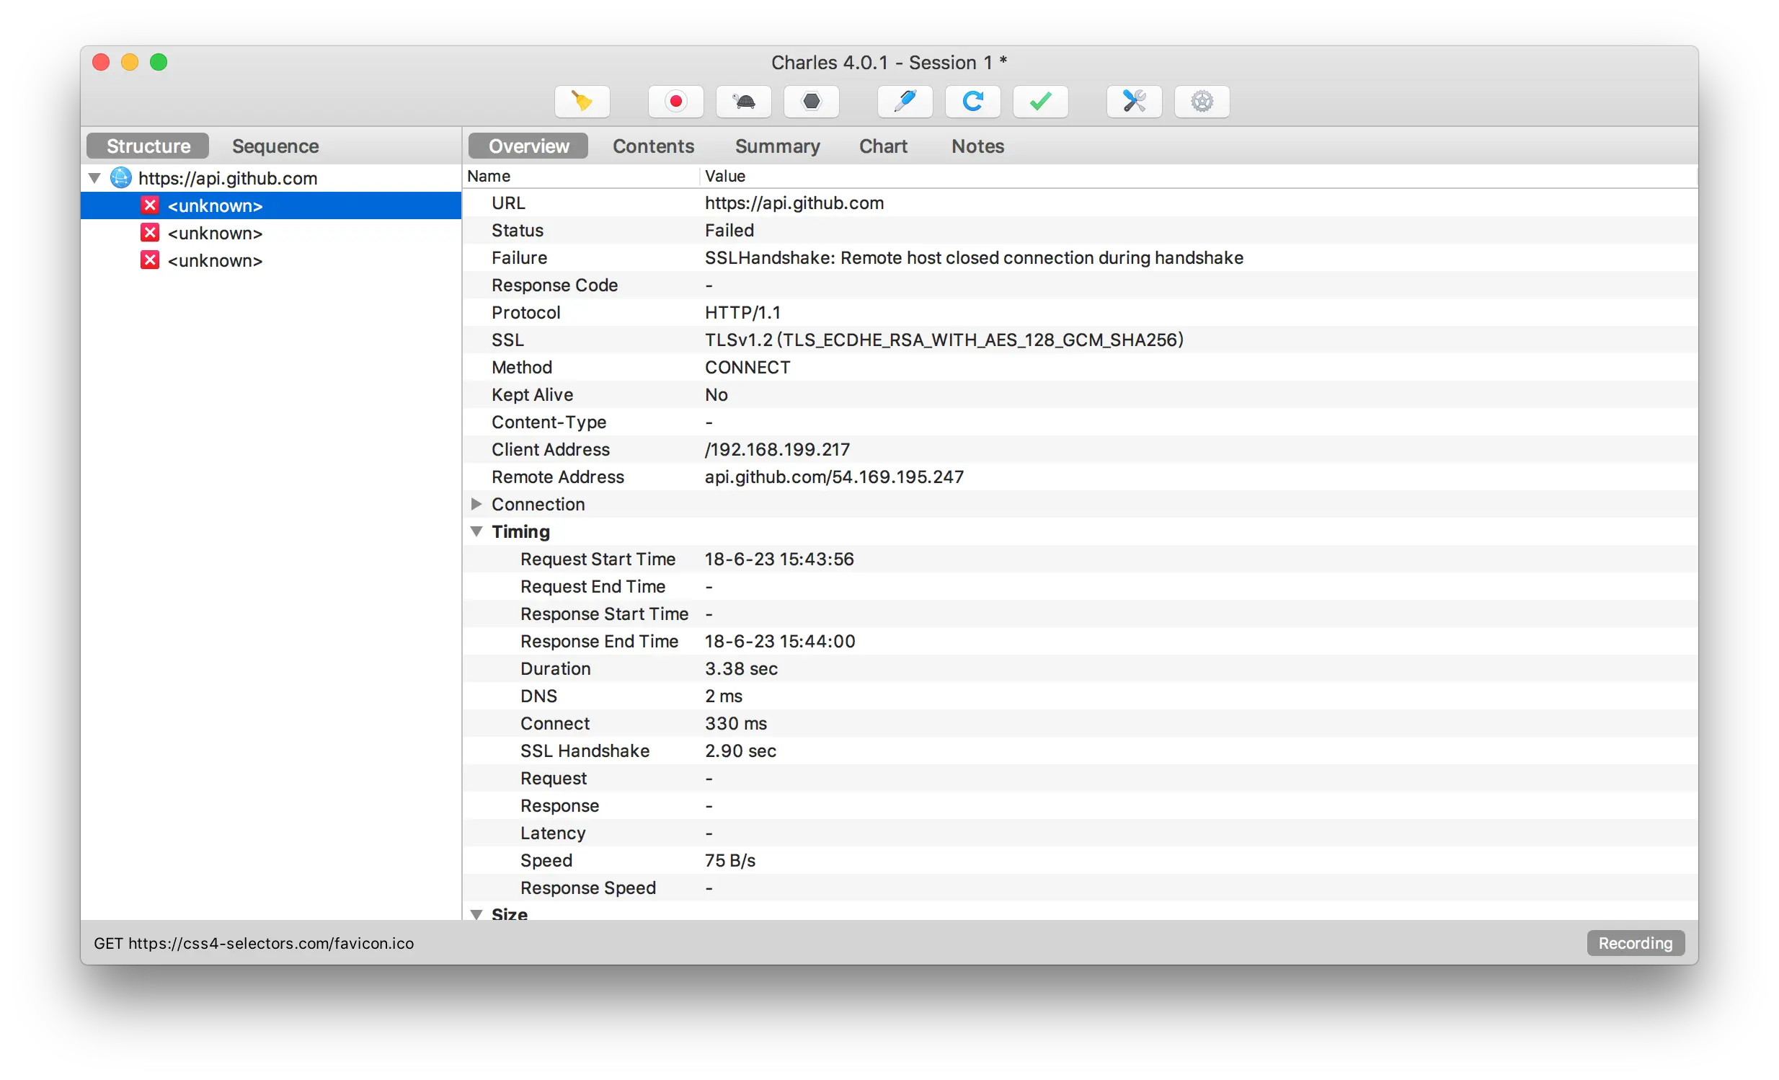Viewport: 1779px width, 1080px height.
Task: Collapse the Timing section
Action: 476,531
